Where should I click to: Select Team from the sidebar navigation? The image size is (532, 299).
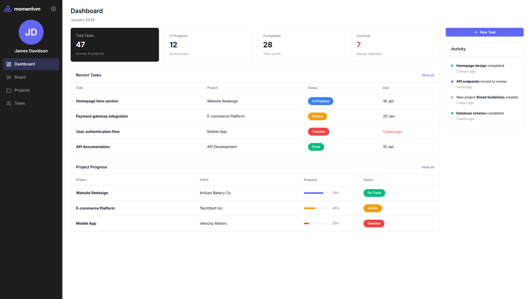click(19, 103)
